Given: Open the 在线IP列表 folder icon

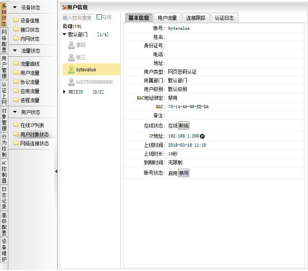Looking at the screenshot, I should tap(16, 125).
